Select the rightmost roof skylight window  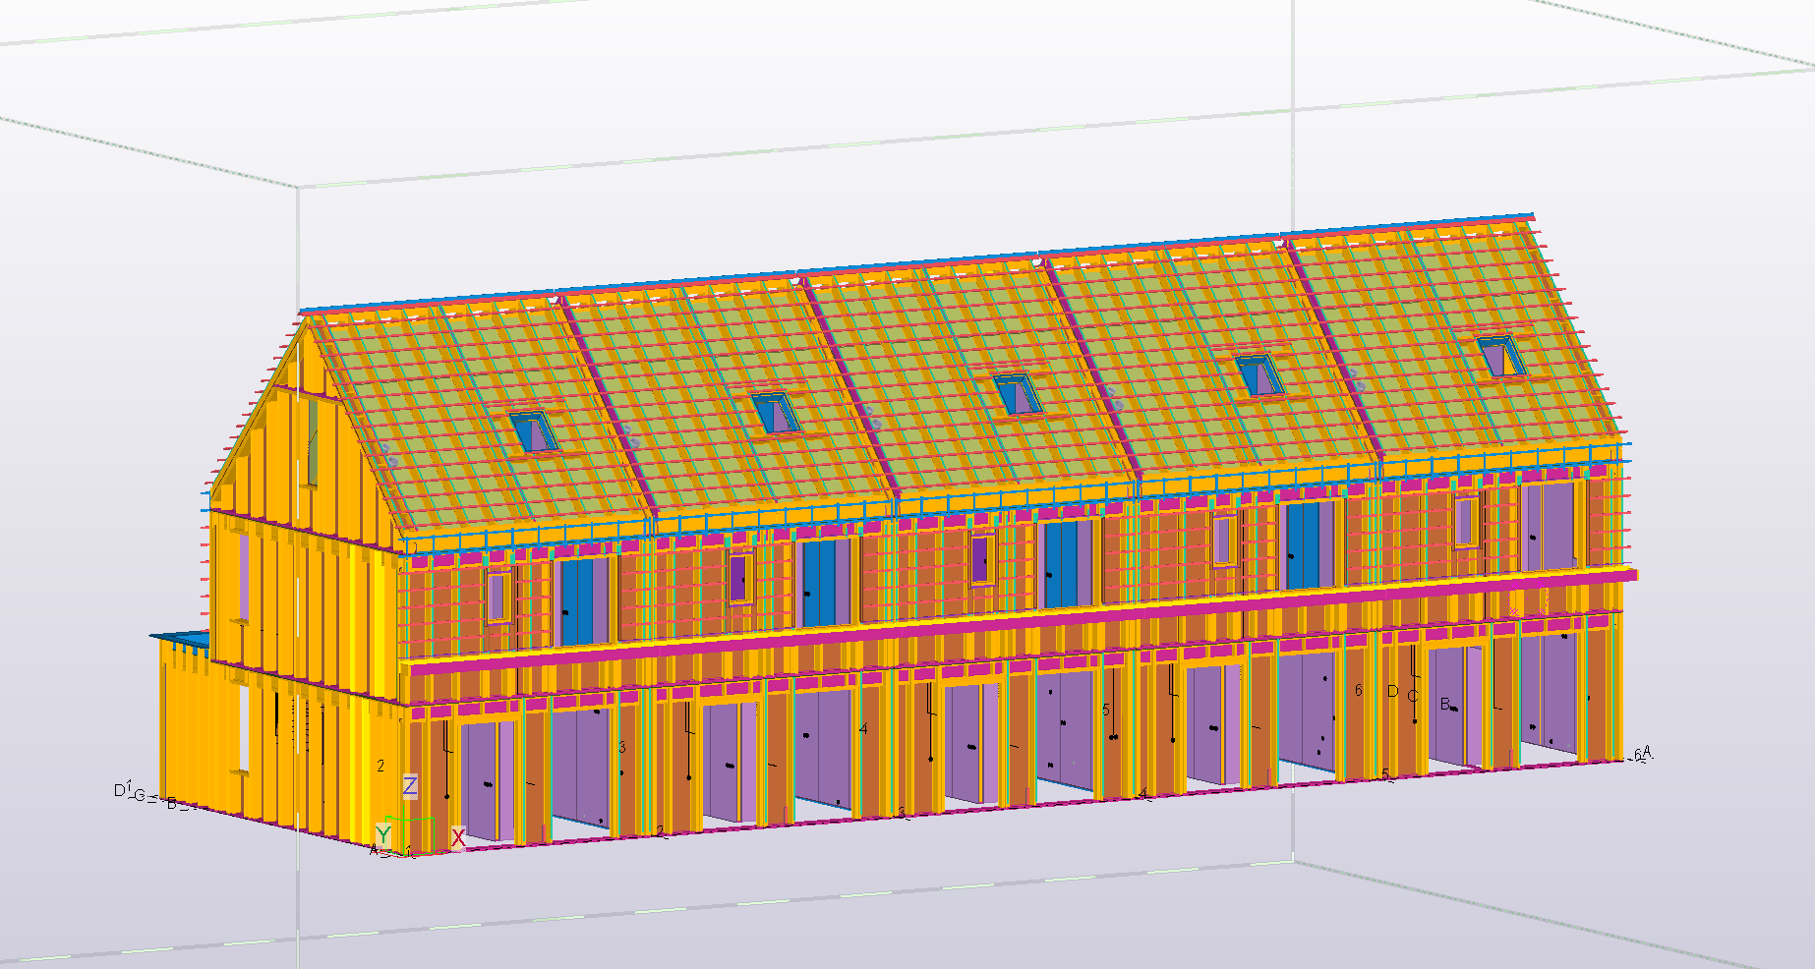click(x=1501, y=356)
